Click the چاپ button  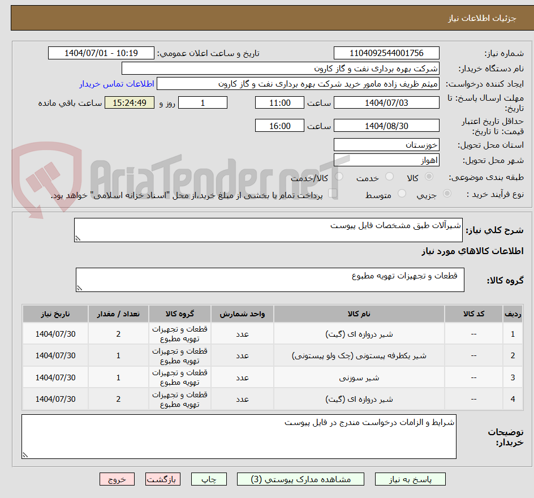point(209,479)
